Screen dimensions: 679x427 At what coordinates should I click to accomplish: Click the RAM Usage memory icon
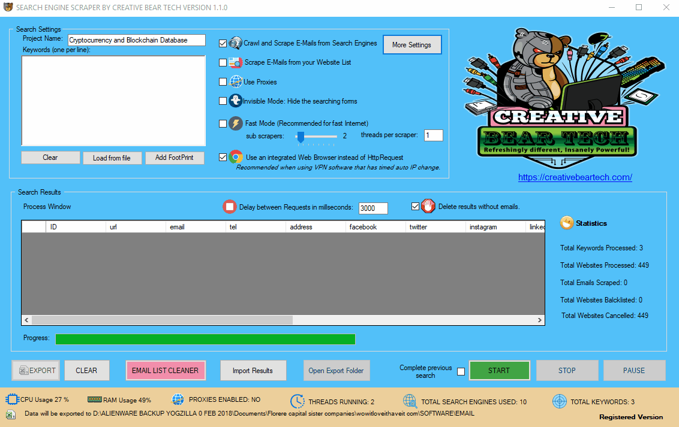(x=94, y=399)
